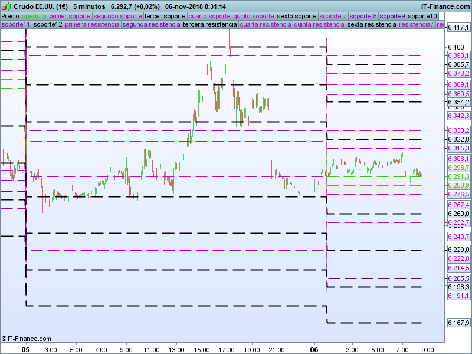
Task: Open the 'primera resistencia' label
Action: point(92,25)
